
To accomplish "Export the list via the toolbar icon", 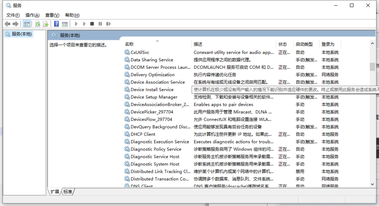I will pos(45,24).
